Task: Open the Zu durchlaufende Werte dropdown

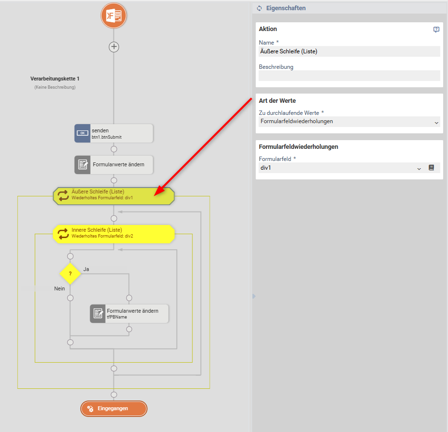Action: 349,122
